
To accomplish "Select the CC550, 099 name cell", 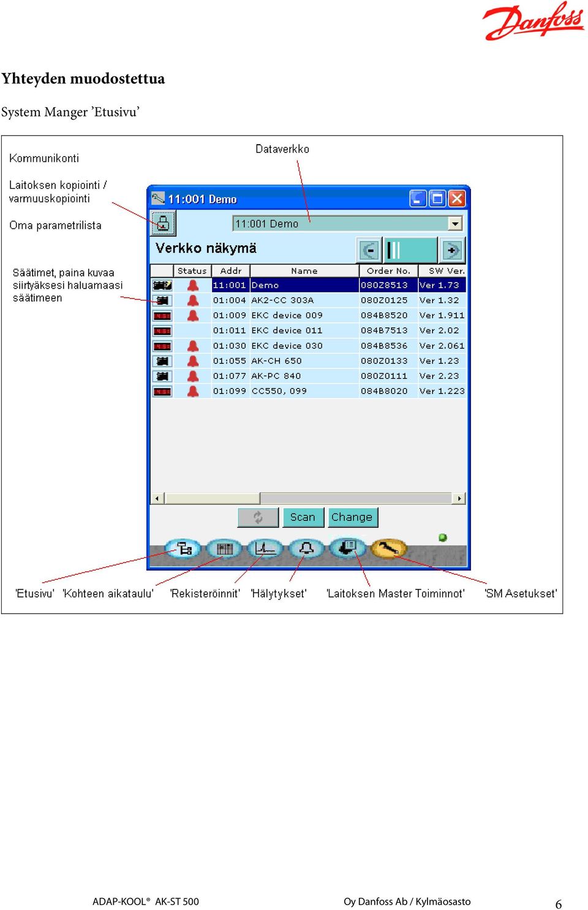I will coord(304,391).
